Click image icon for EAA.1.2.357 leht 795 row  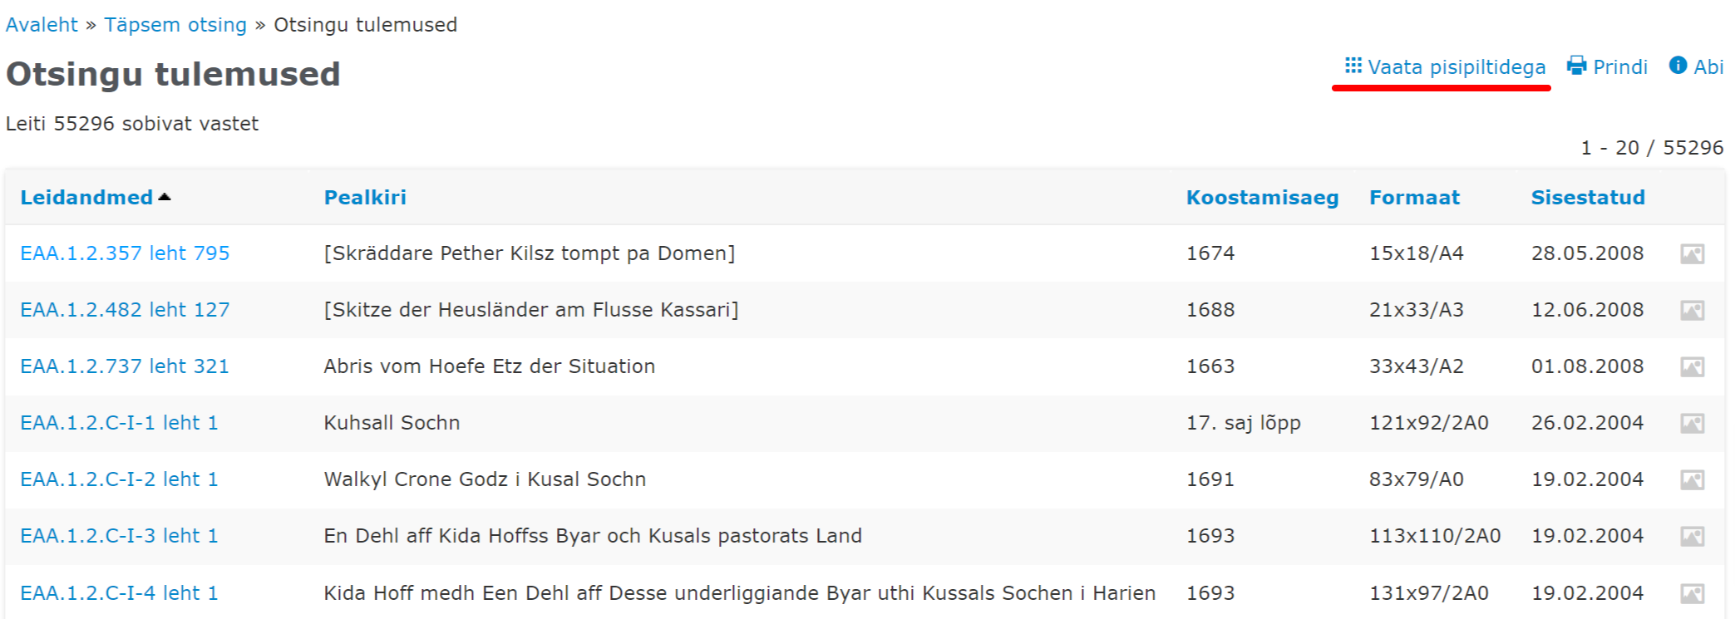tap(1692, 254)
